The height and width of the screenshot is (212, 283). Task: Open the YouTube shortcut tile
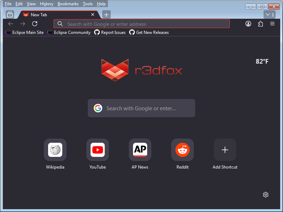coord(98,150)
